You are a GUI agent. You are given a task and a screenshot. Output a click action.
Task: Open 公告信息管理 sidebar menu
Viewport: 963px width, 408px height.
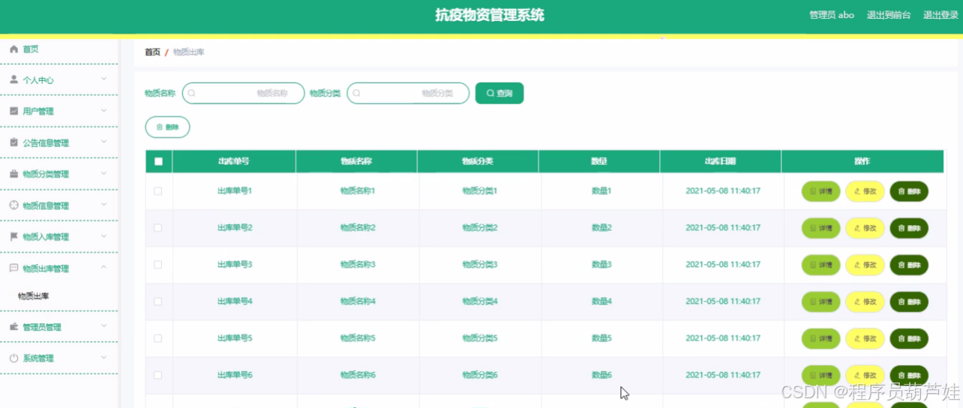(58, 142)
